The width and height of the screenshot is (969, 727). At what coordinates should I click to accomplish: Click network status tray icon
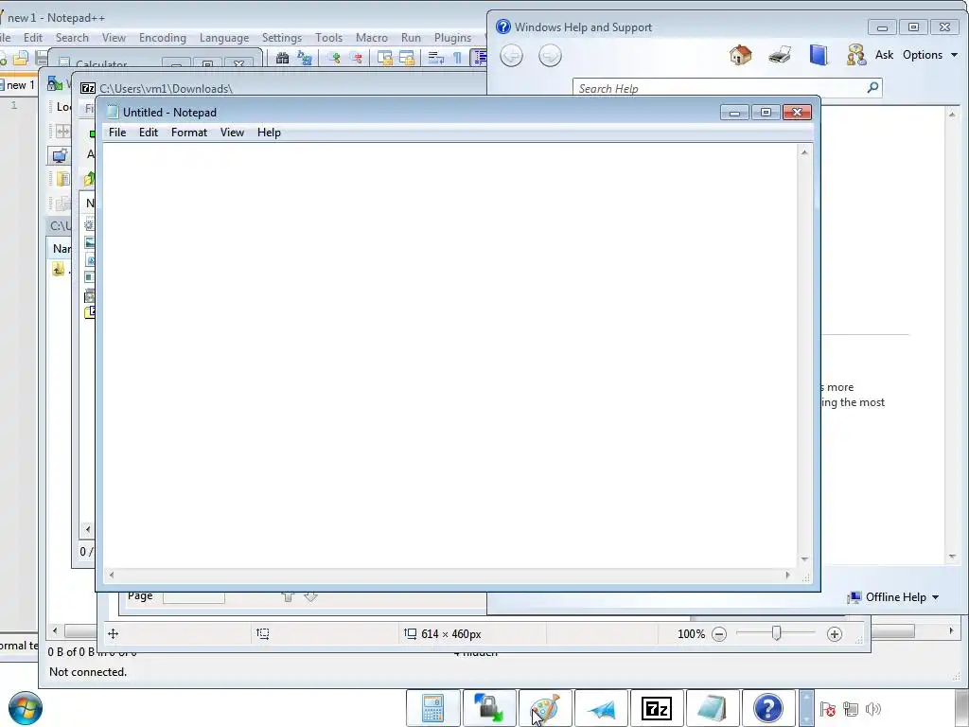tap(851, 709)
